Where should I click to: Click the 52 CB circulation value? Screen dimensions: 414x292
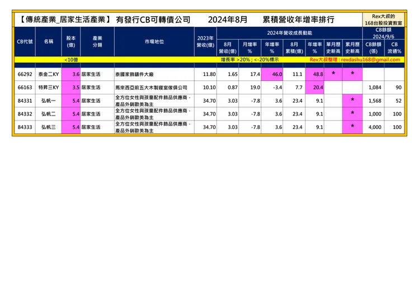click(399, 100)
